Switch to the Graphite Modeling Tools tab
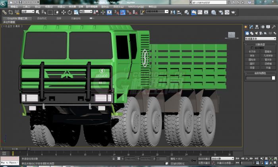The width and height of the screenshot is (278, 167). click(17, 18)
